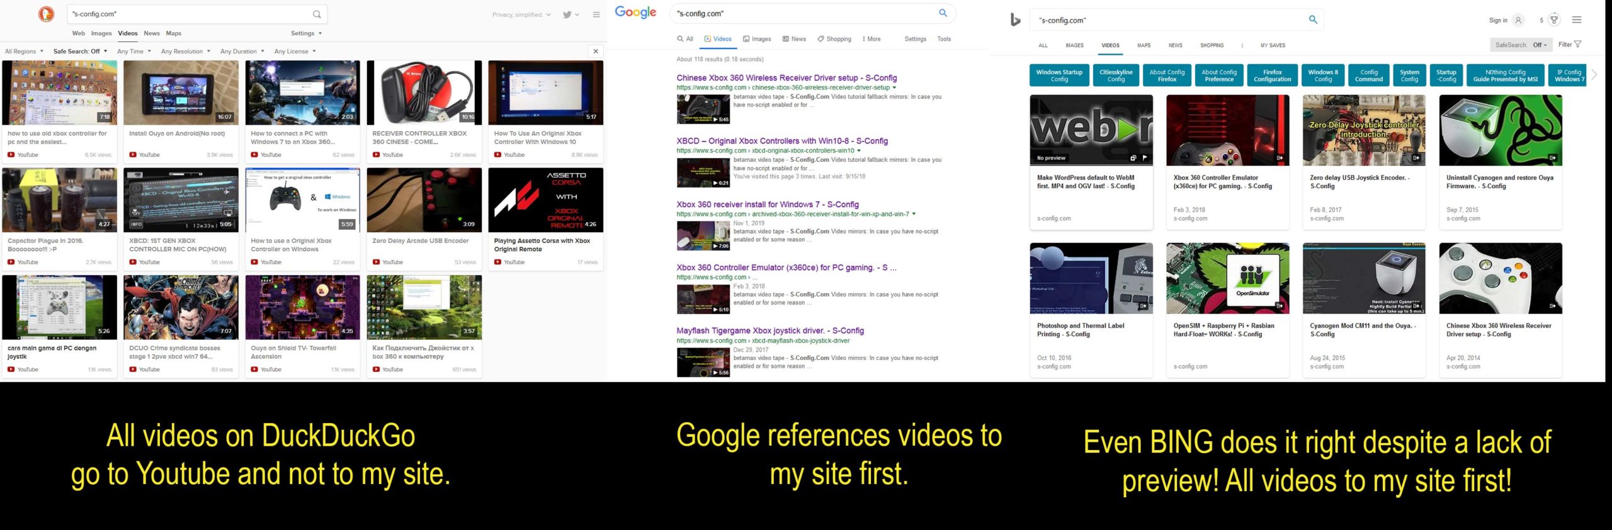The height and width of the screenshot is (530, 1612).
Task: Switch to the DuckDuckGo Web tab
Action: point(79,33)
